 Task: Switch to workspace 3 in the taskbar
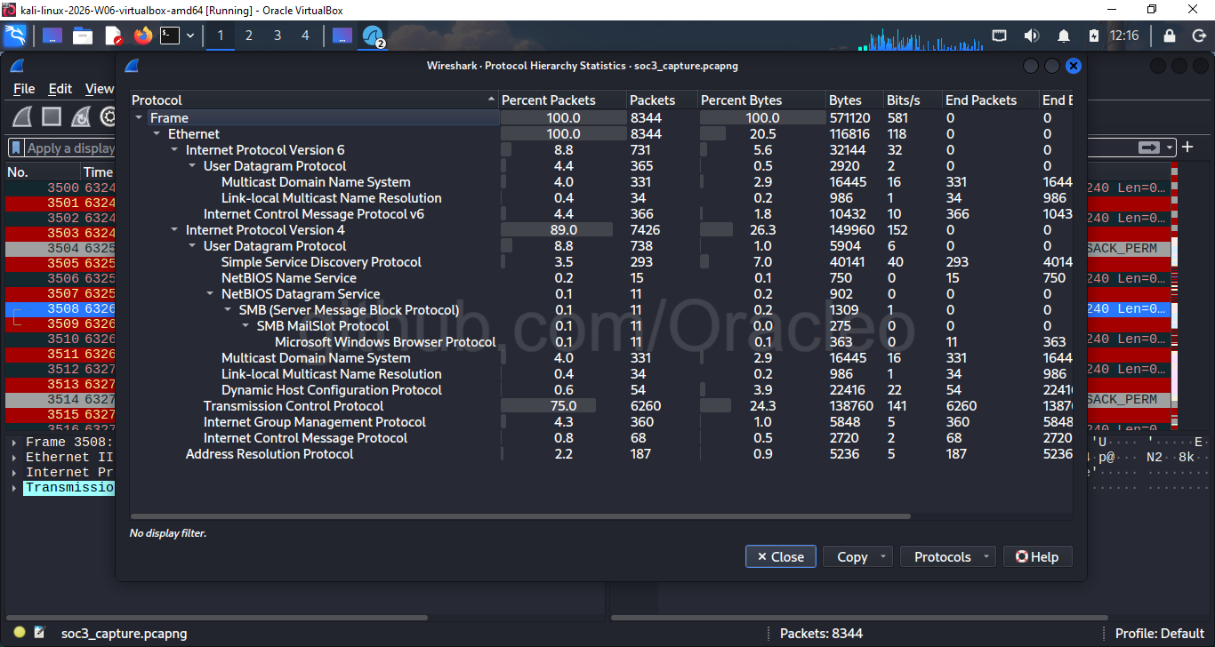pyautogui.click(x=278, y=36)
